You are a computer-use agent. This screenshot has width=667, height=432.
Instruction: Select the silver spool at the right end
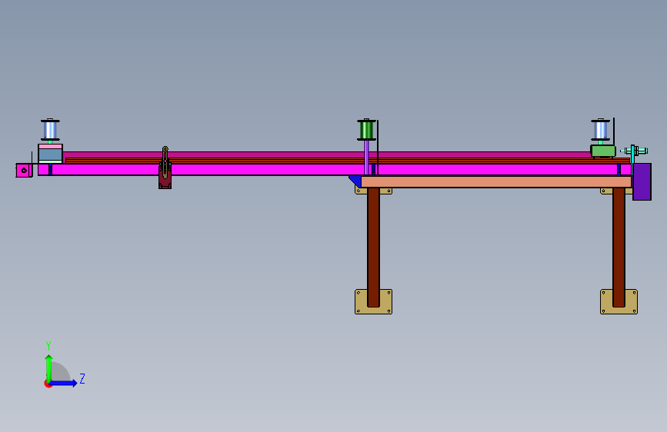tap(600, 130)
